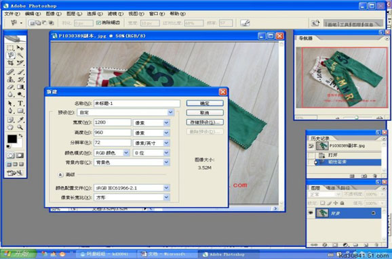The width and height of the screenshot is (392, 259).
Task: Click 确定 (OK) in New dialog
Action: tap(205, 103)
